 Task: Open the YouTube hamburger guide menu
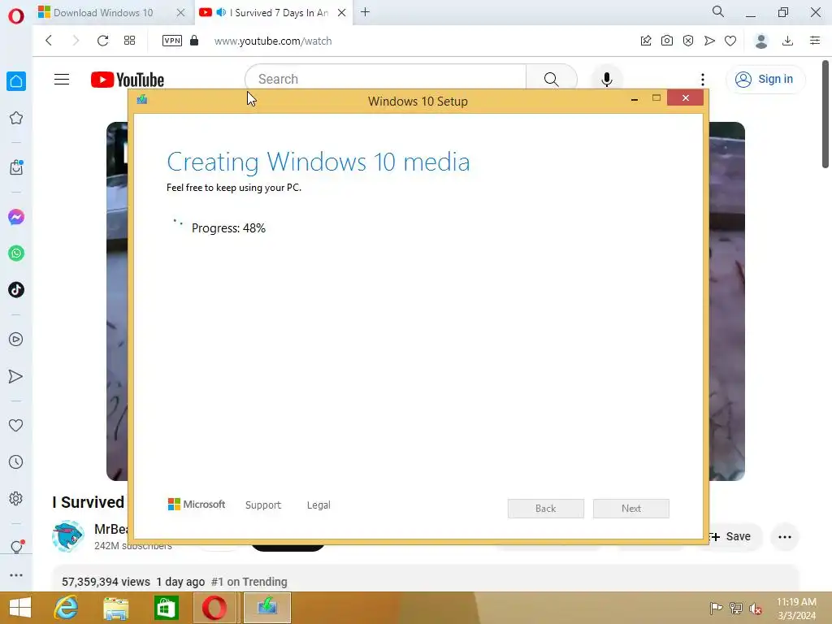[x=62, y=79]
